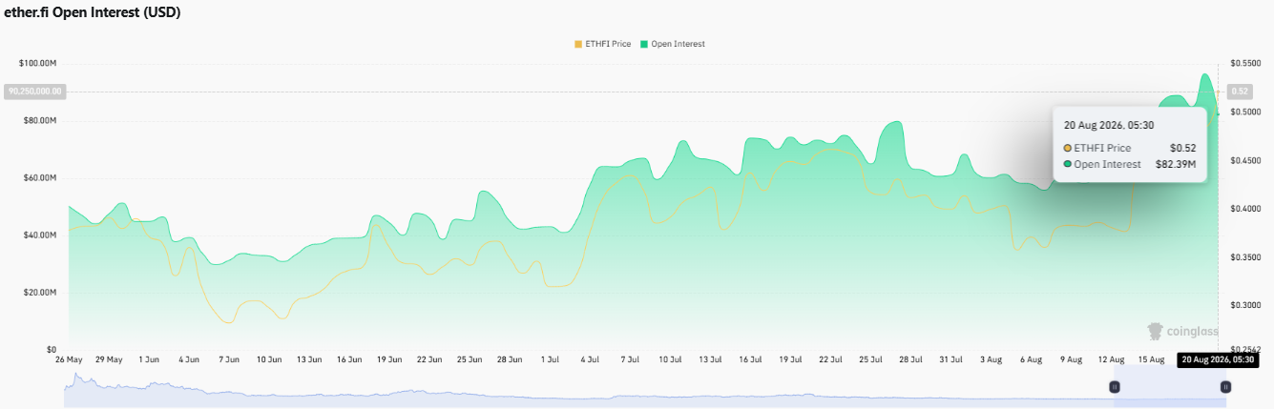Click the 25 Jun date label
Viewport: 1274px width, 409px height.
point(469,359)
